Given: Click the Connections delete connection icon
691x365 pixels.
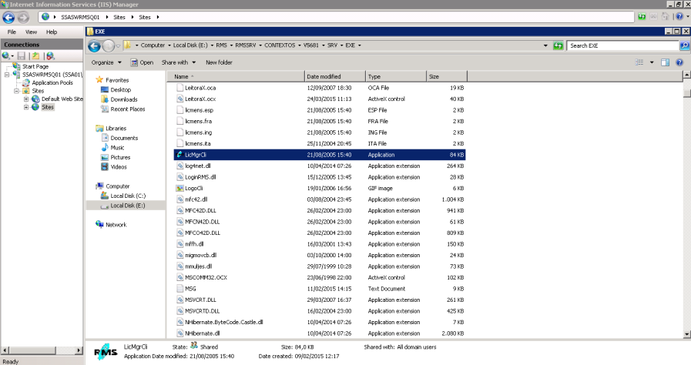Looking at the screenshot, I should tap(51, 56).
